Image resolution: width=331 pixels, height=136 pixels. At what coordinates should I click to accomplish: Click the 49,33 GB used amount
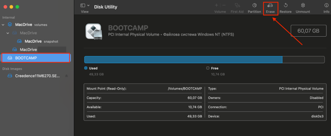pyautogui.click(x=96, y=74)
